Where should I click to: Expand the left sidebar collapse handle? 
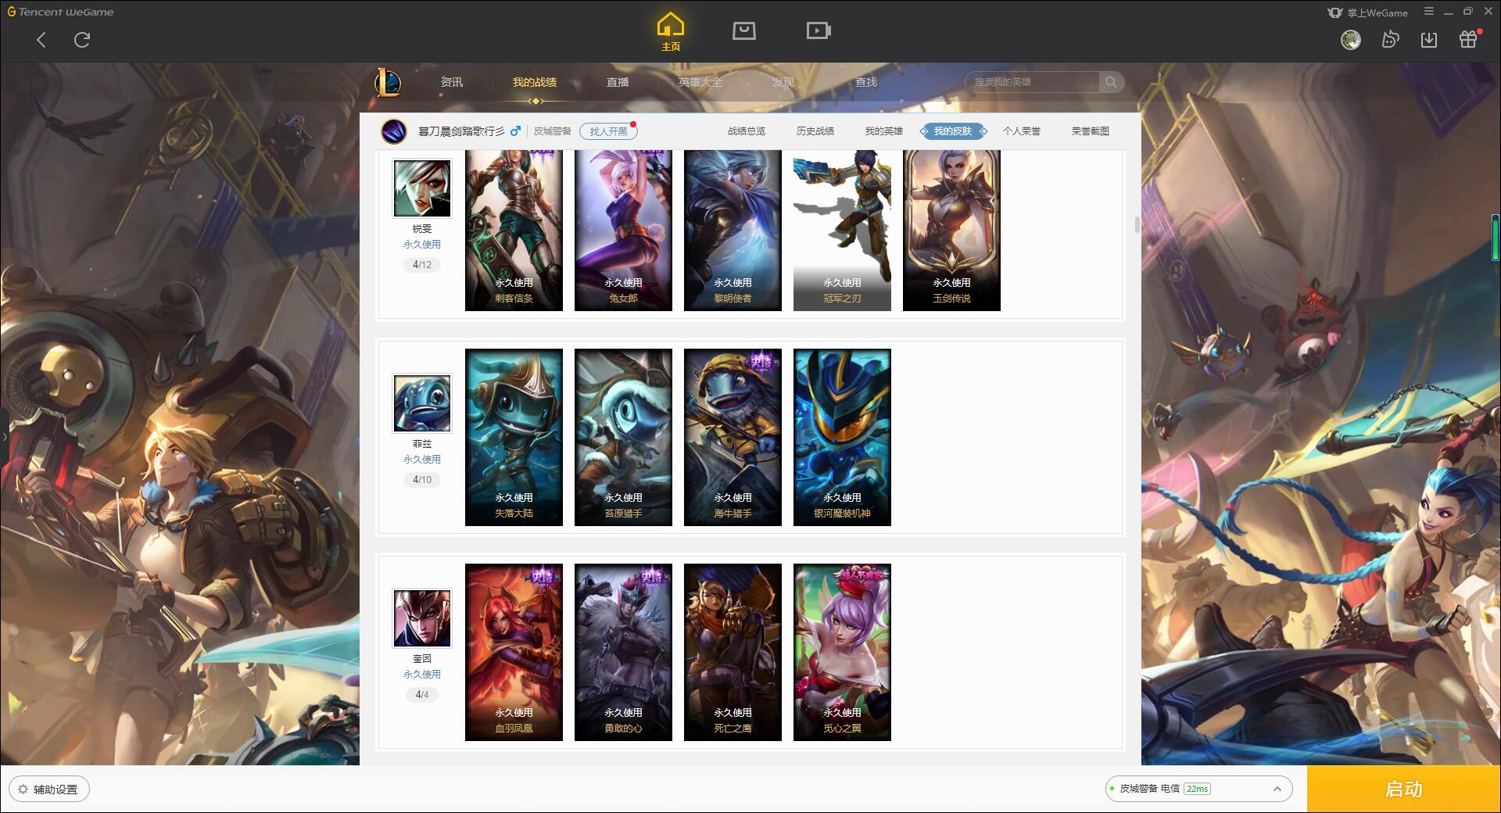click(x=4, y=437)
